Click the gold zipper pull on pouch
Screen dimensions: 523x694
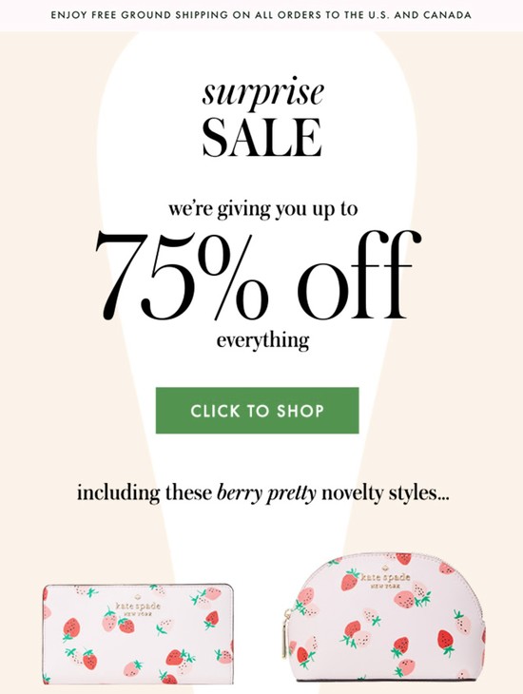coord(286,635)
